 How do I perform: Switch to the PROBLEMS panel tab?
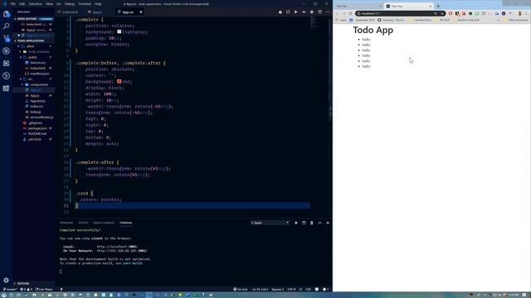[x=66, y=223]
